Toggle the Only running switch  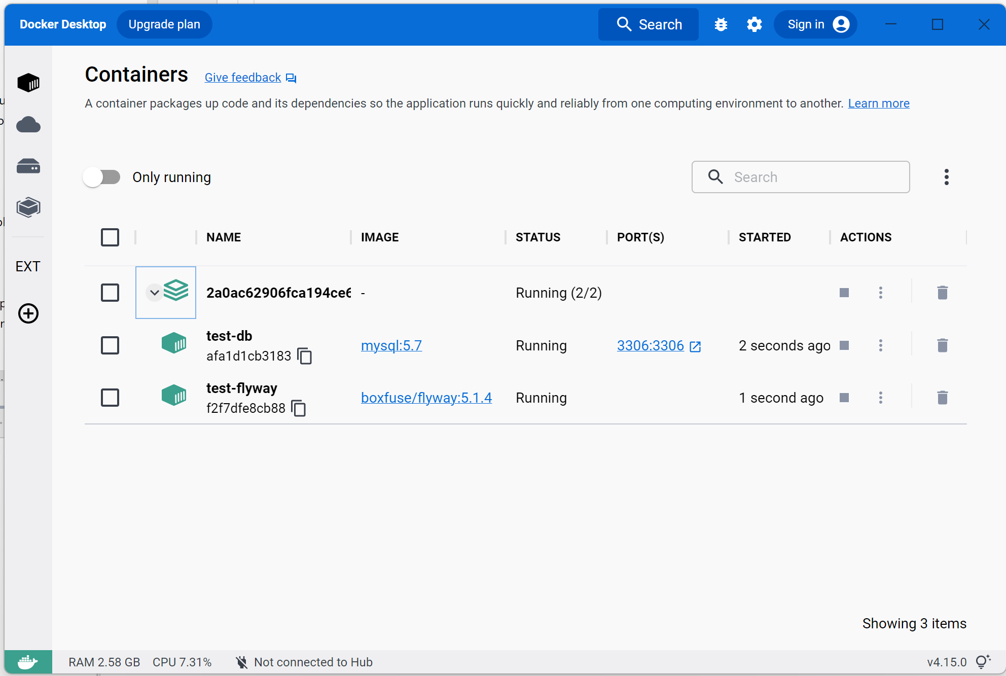coord(102,177)
